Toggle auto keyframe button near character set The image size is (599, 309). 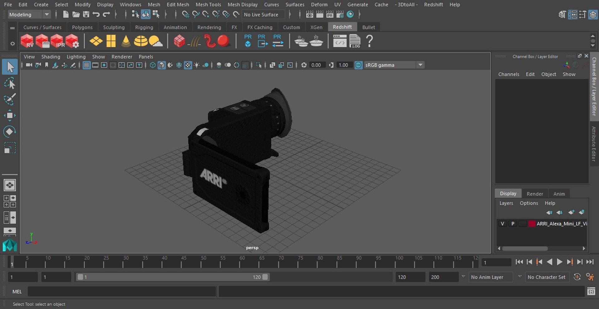(577, 277)
